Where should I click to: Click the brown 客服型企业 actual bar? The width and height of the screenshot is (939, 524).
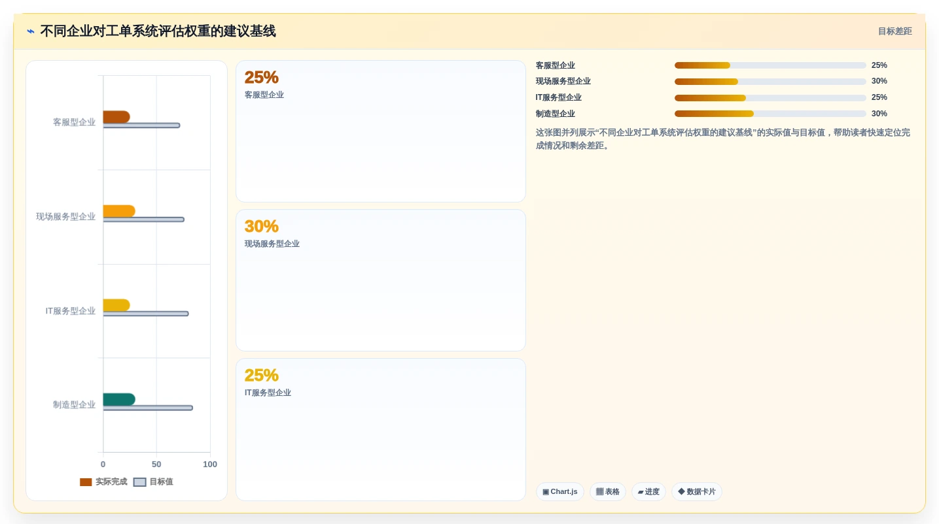click(116, 117)
